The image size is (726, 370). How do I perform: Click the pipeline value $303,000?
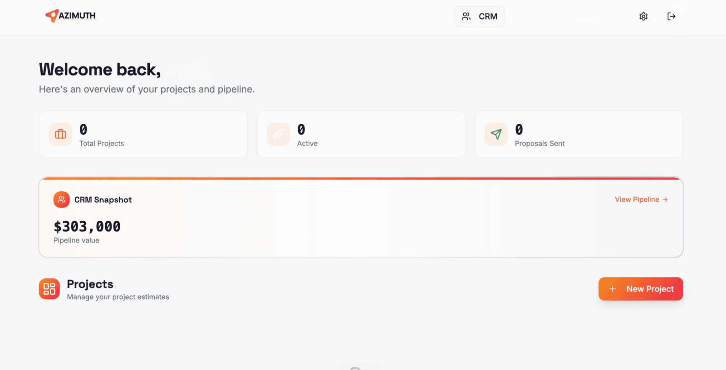pos(87,226)
